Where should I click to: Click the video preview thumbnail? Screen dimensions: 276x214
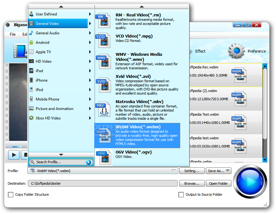[x=18, y=102]
